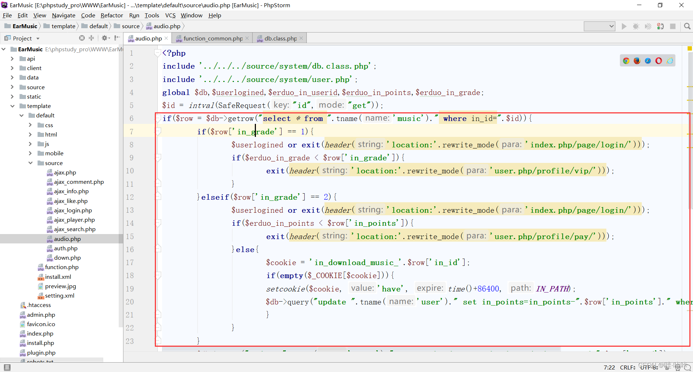Click yellow inspection status indicator

[690, 48]
